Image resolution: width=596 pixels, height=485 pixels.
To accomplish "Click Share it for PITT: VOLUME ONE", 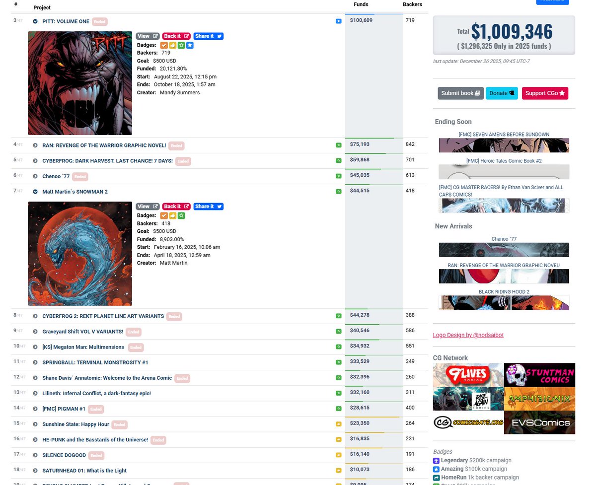I will pos(208,36).
